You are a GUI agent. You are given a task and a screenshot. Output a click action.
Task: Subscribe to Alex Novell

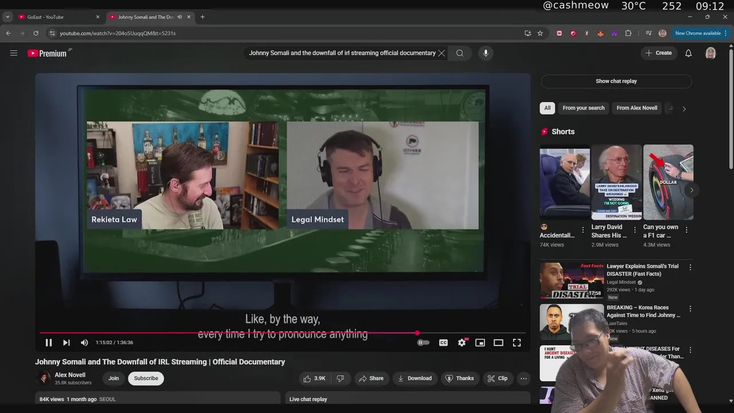point(146,379)
